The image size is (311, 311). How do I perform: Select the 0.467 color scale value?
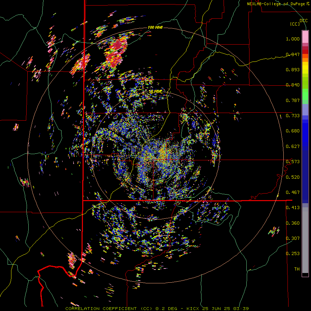pyautogui.click(x=293, y=192)
